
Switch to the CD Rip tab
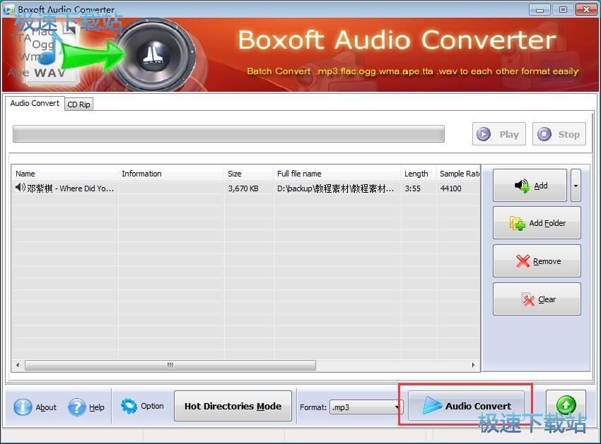click(x=78, y=104)
